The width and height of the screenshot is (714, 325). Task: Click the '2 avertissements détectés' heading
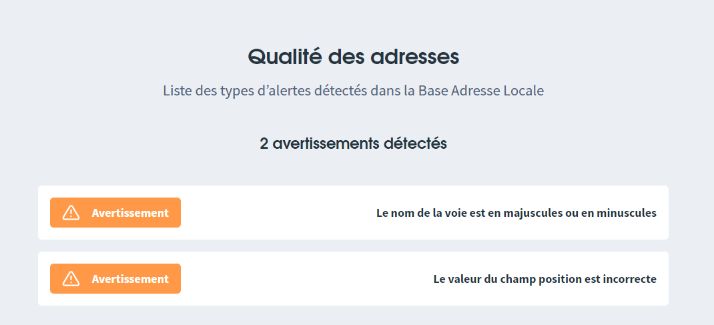354,144
